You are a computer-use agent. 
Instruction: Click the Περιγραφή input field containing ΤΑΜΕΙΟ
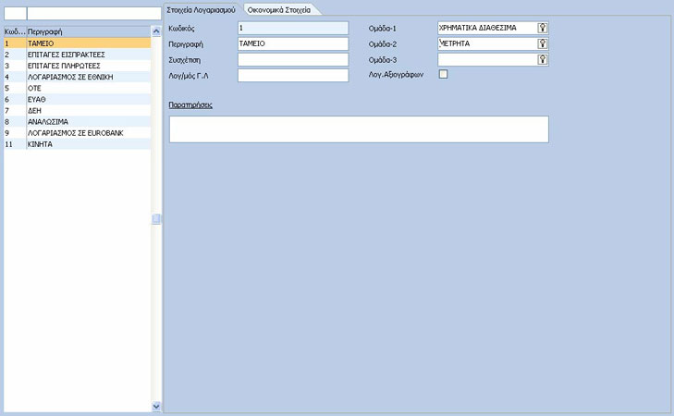[293, 43]
